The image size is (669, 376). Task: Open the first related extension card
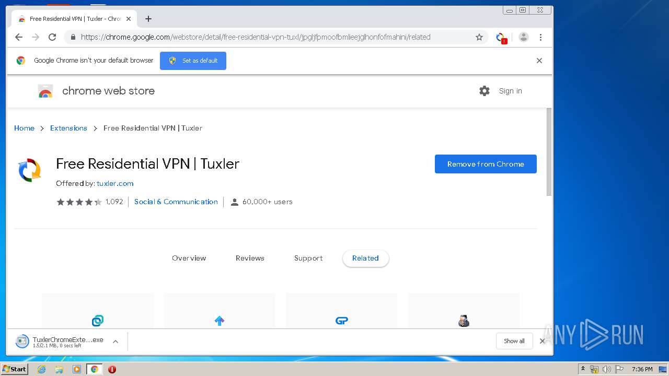click(x=98, y=311)
